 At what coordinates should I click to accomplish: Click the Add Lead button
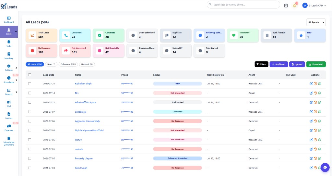click(279, 64)
